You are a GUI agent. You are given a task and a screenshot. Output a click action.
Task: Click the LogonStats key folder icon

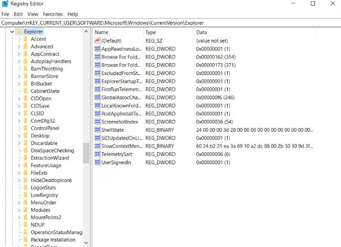click(26, 188)
